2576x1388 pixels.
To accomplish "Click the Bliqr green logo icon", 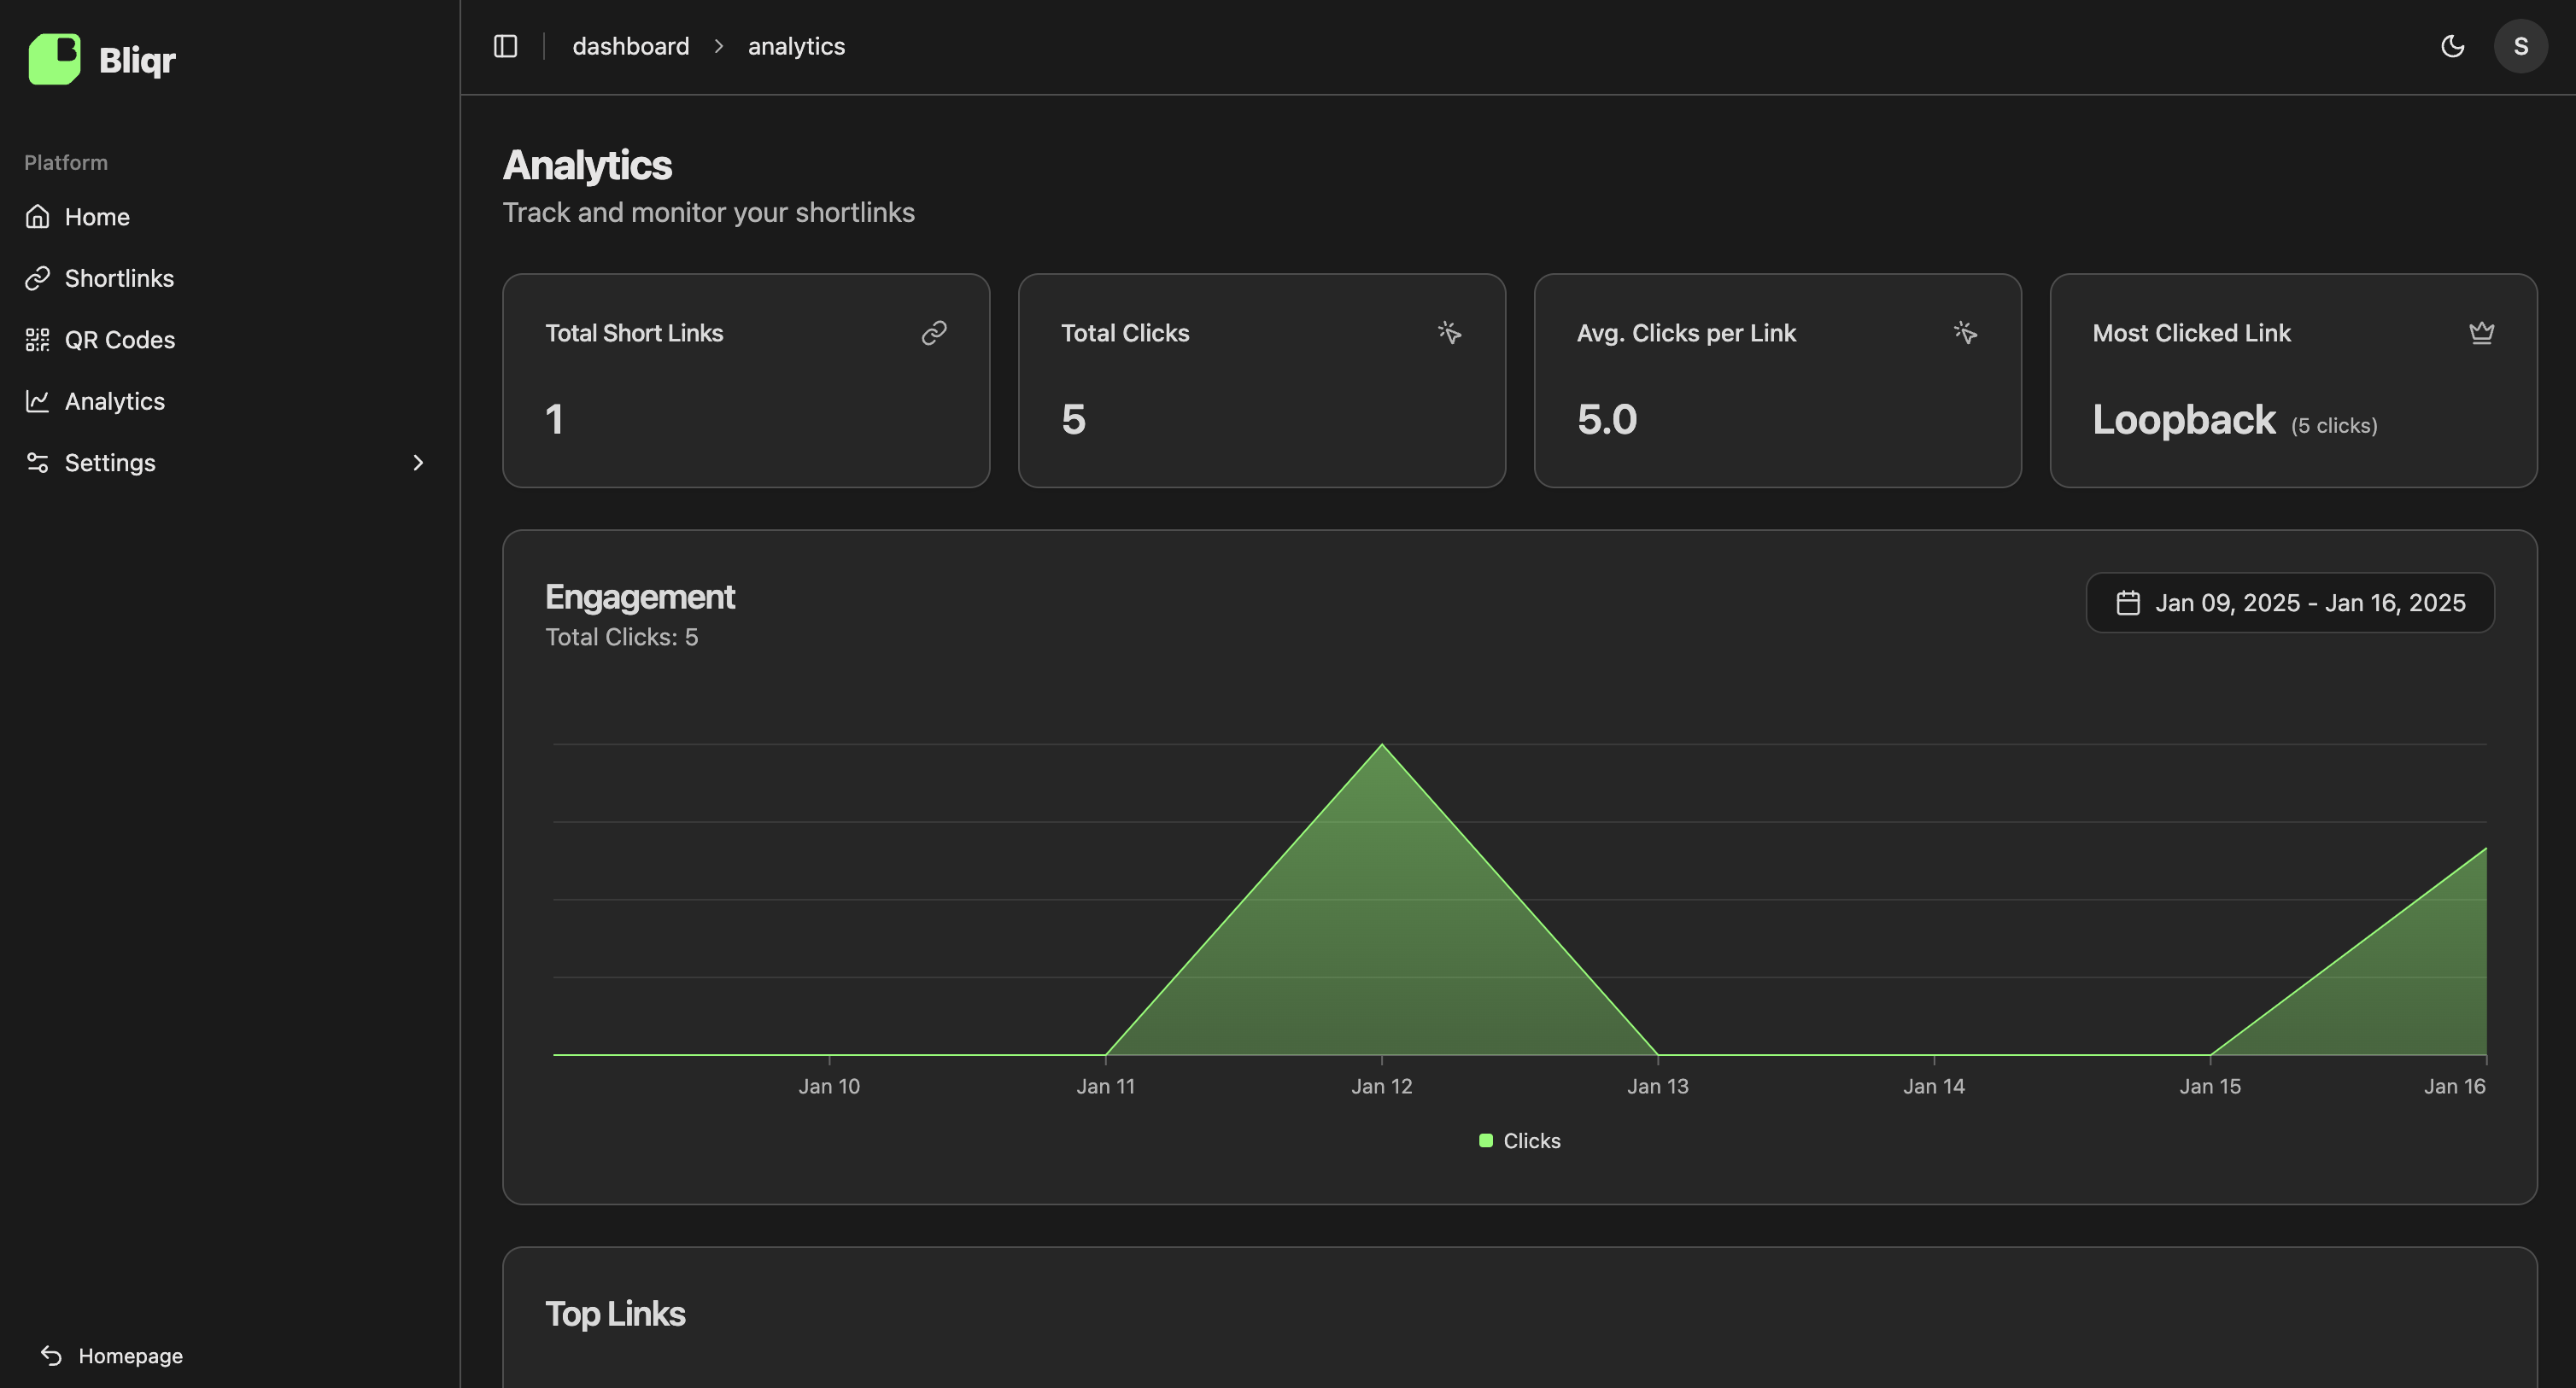I will (54, 59).
